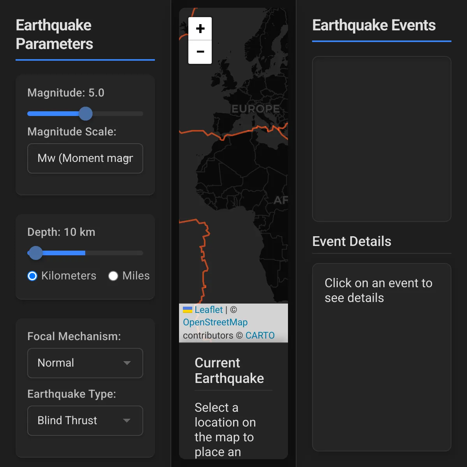467x467 pixels.
Task: Click the Depth slider handle
Action: 36,253
